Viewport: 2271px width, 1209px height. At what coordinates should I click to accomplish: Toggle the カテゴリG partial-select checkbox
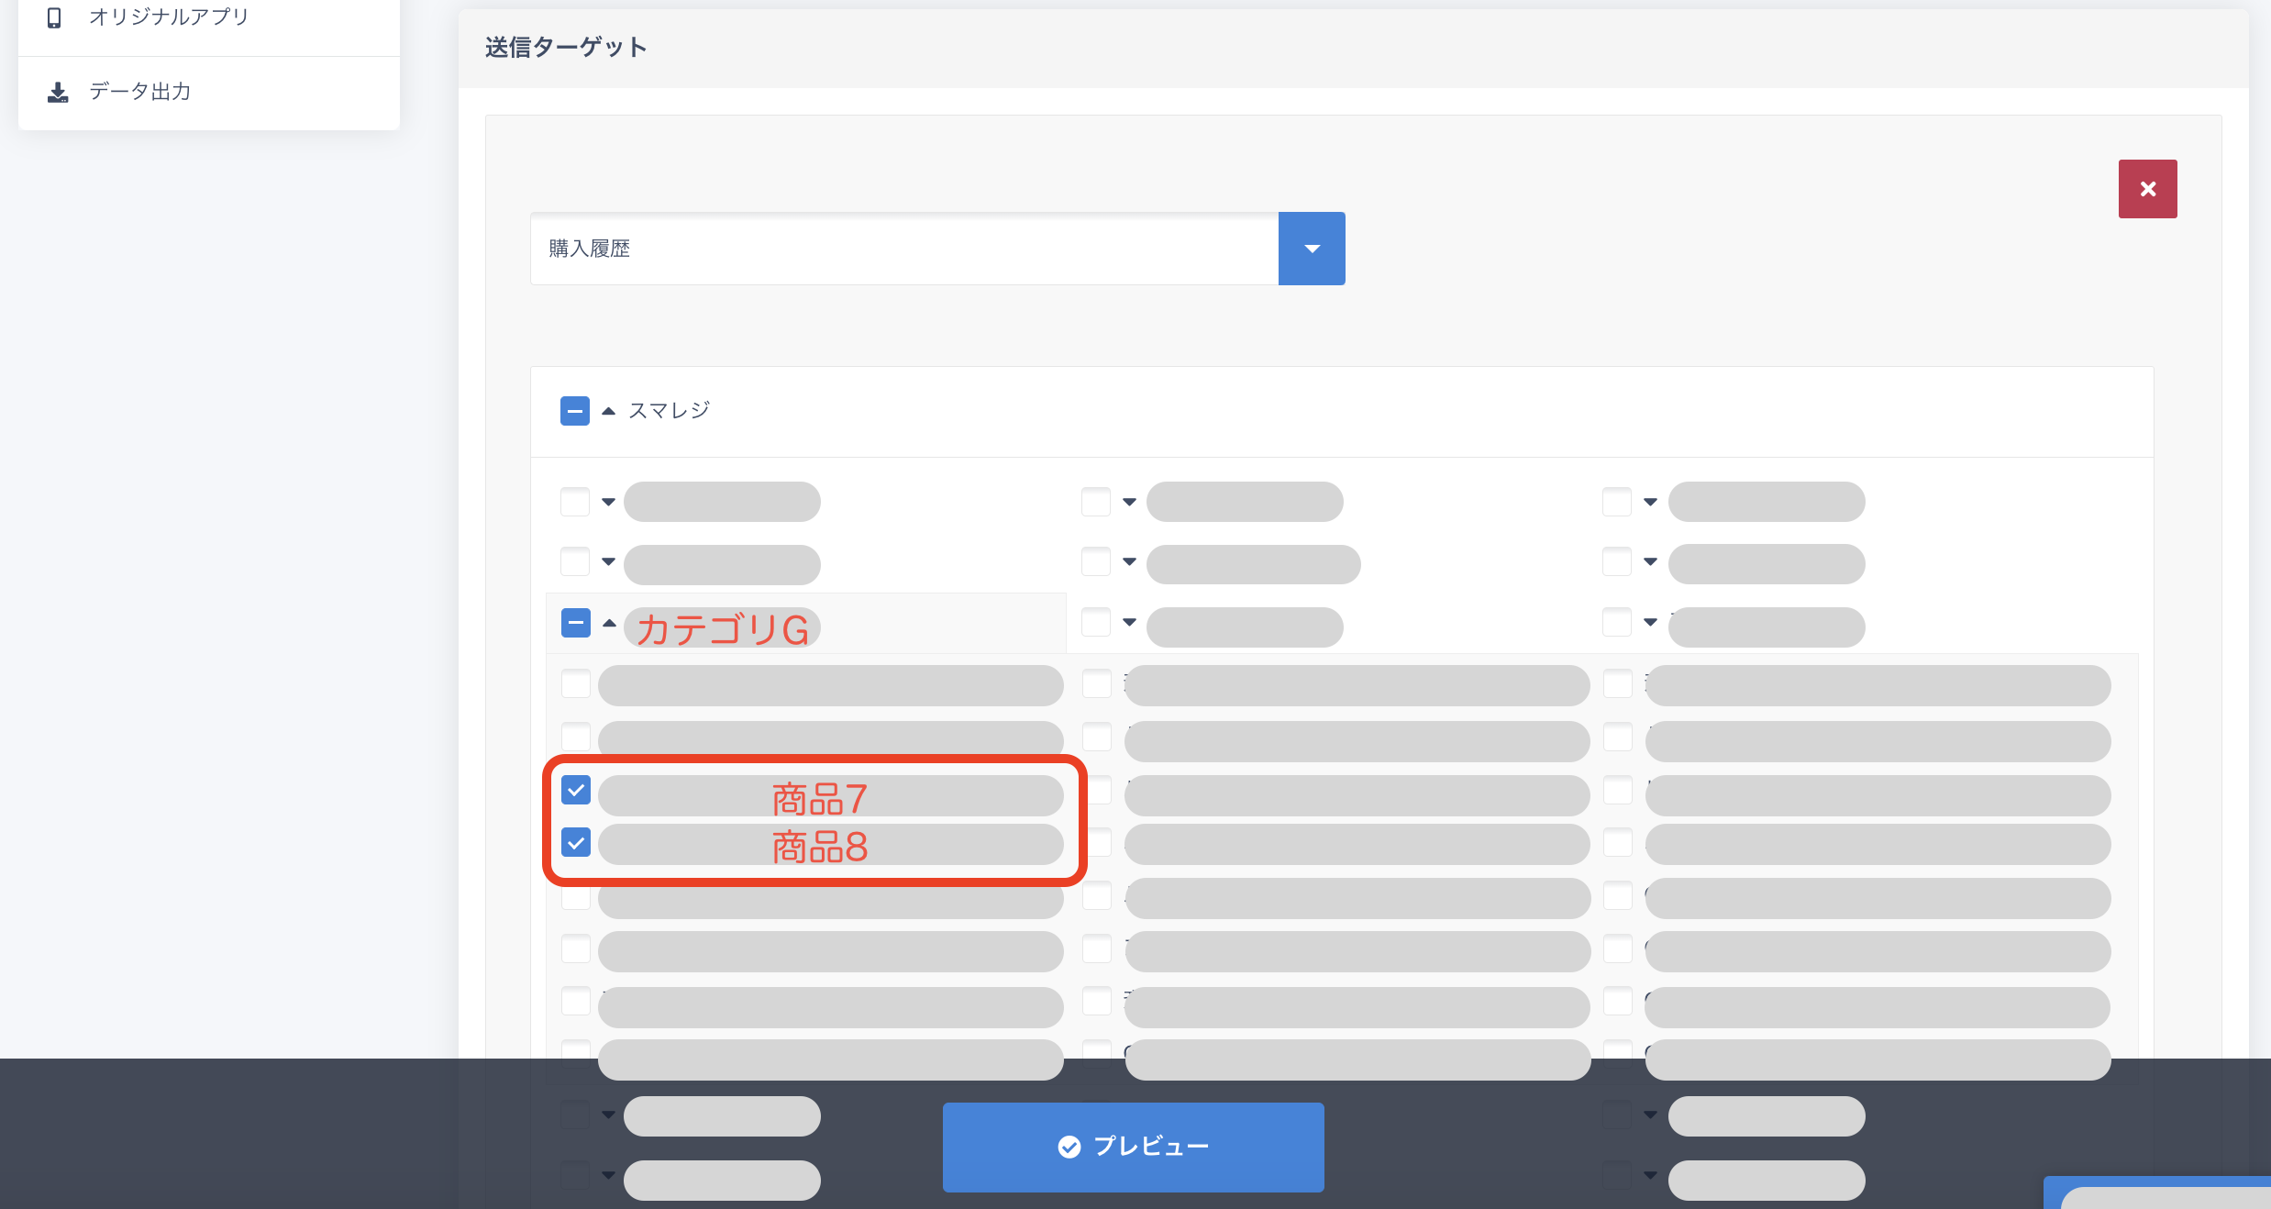(x=576, y=624)
